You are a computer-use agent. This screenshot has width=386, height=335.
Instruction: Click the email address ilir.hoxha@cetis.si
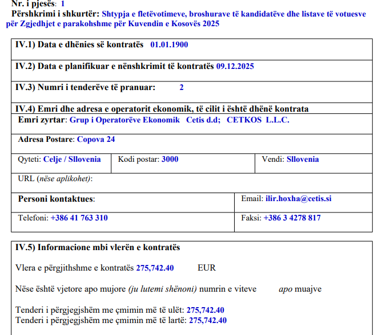tap(299, 199)
